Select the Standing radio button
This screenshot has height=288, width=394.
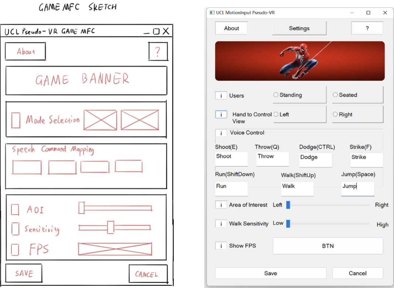tap(276, 95)
